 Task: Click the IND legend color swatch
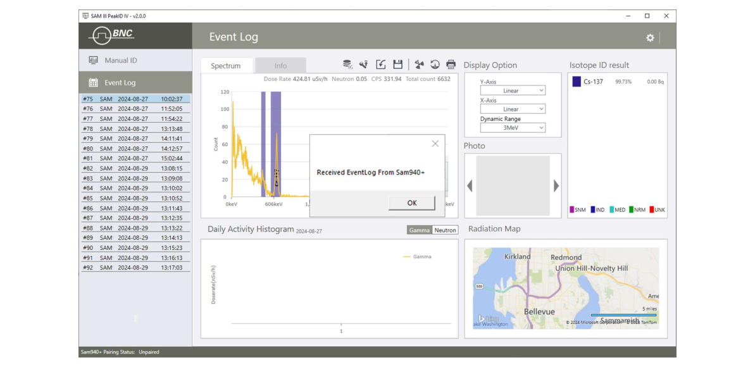pos(592,210)
